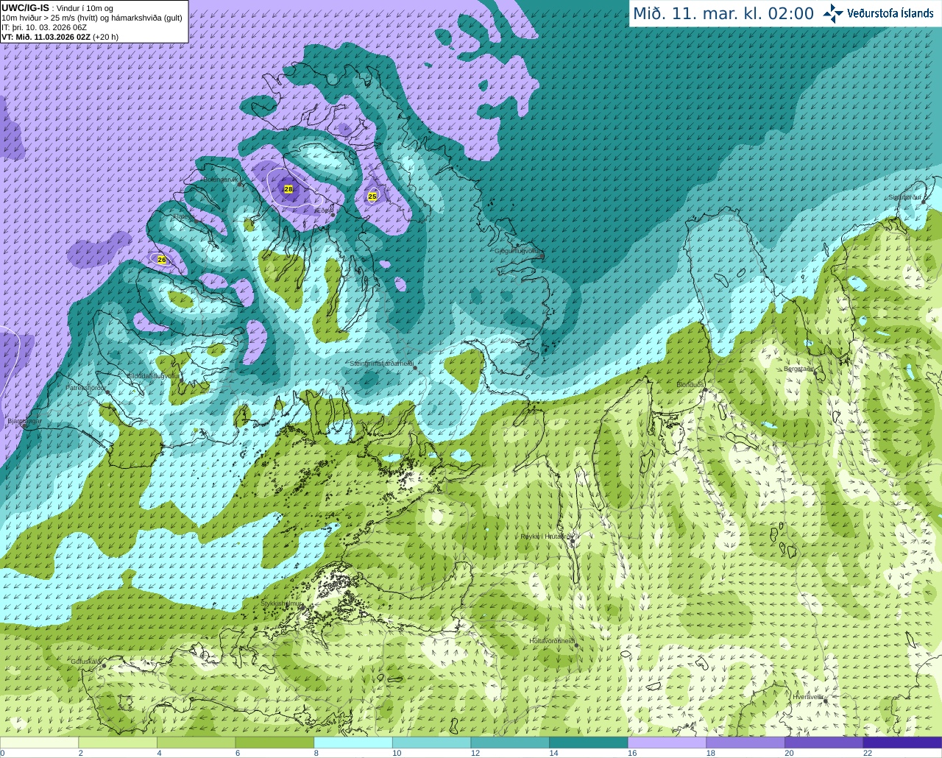Select the Holtavörðuheiði station dot
This screenshot has height=758, width=942.
(x=576, y=645)
